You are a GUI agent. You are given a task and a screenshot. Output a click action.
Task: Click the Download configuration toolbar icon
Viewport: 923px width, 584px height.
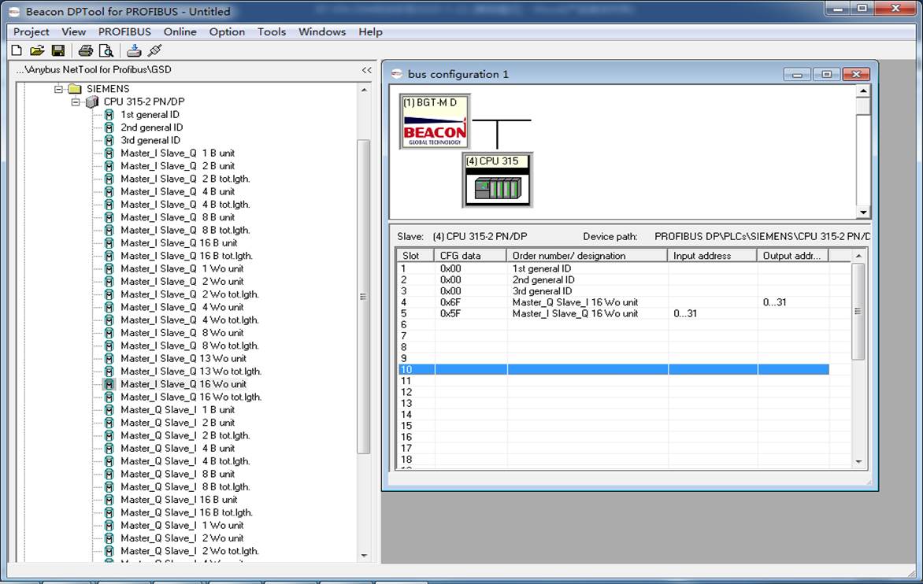tap(134, 50)
